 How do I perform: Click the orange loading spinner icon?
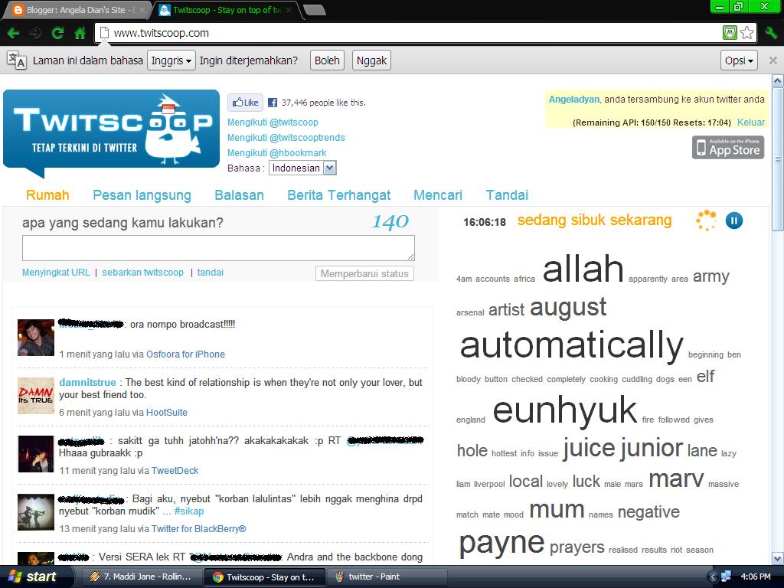[706, 220]
